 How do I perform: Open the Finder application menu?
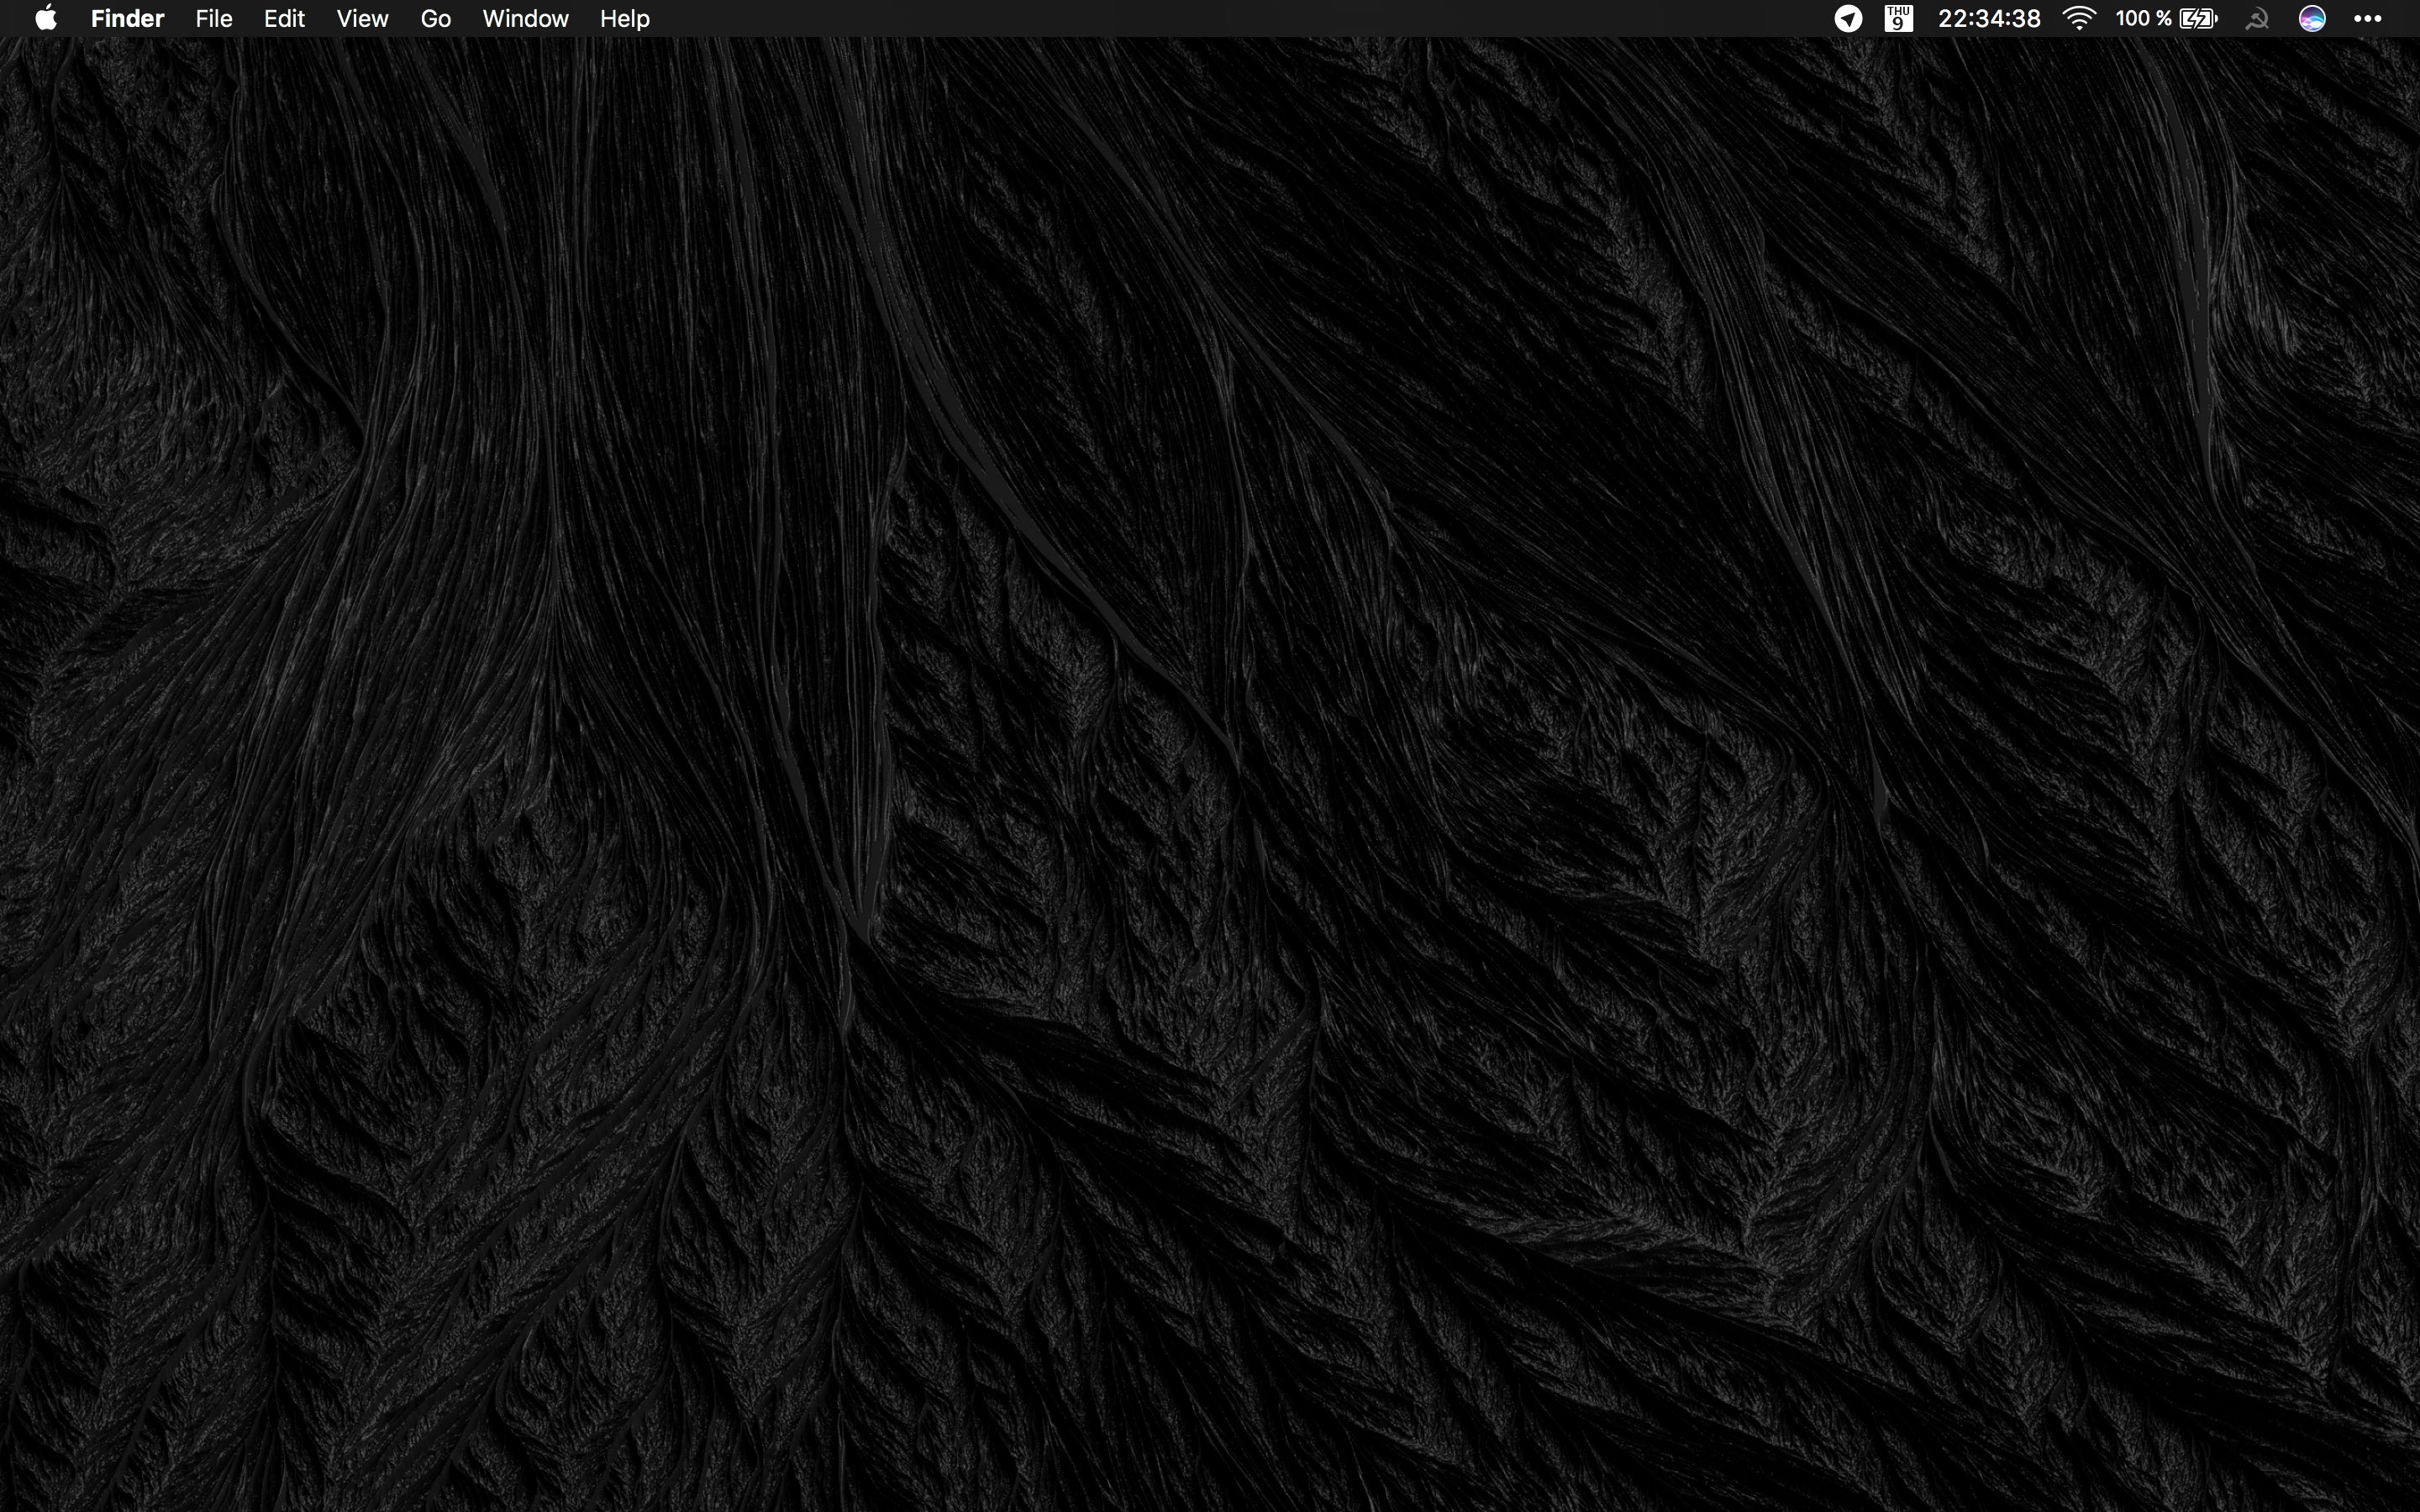click(127, 18)
